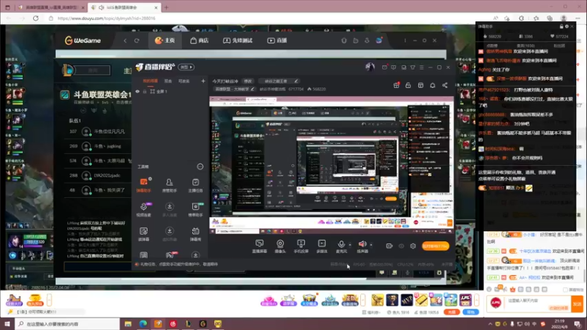The image size is (587, 330).
Task: Click the Windows taskbar search box
Action: 68,324
